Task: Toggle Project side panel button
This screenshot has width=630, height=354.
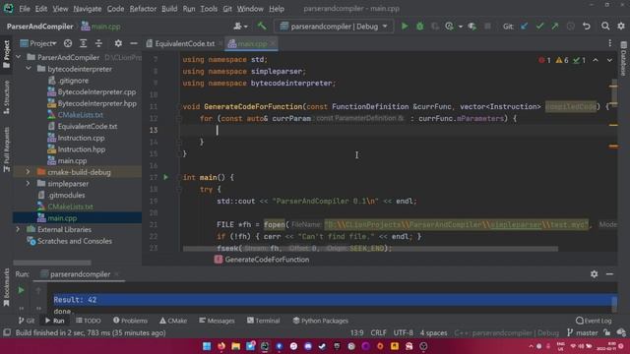Action: pyautogui.click(x=7, y=55)
